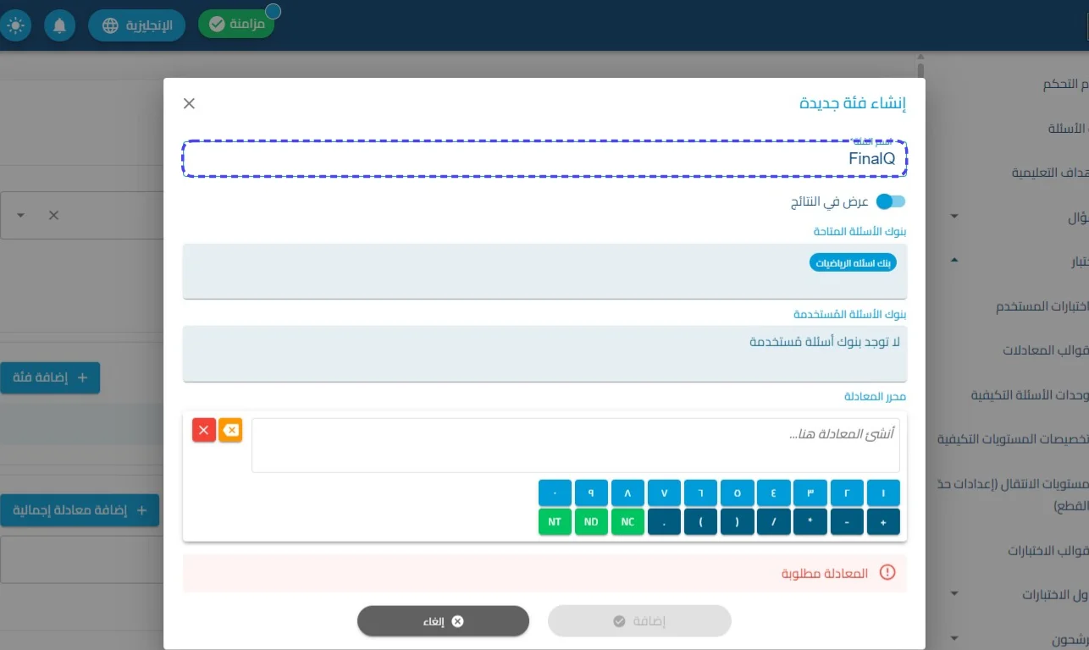This screenshot has width=1089, height=650.
Task: Expand sidebar group under قوالب الاختبارات
Action: pos(954,594)
